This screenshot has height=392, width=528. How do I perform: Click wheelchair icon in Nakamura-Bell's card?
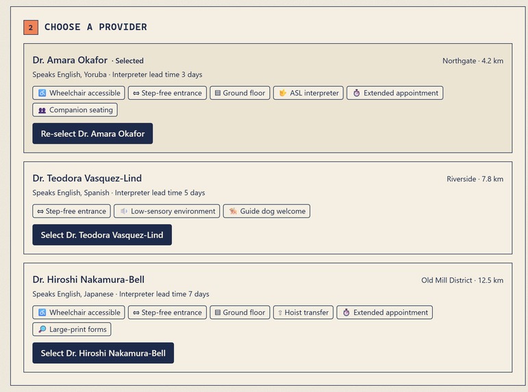(x=42, y=312)
